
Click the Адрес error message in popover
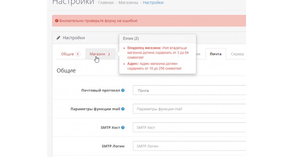click(154, 66)
